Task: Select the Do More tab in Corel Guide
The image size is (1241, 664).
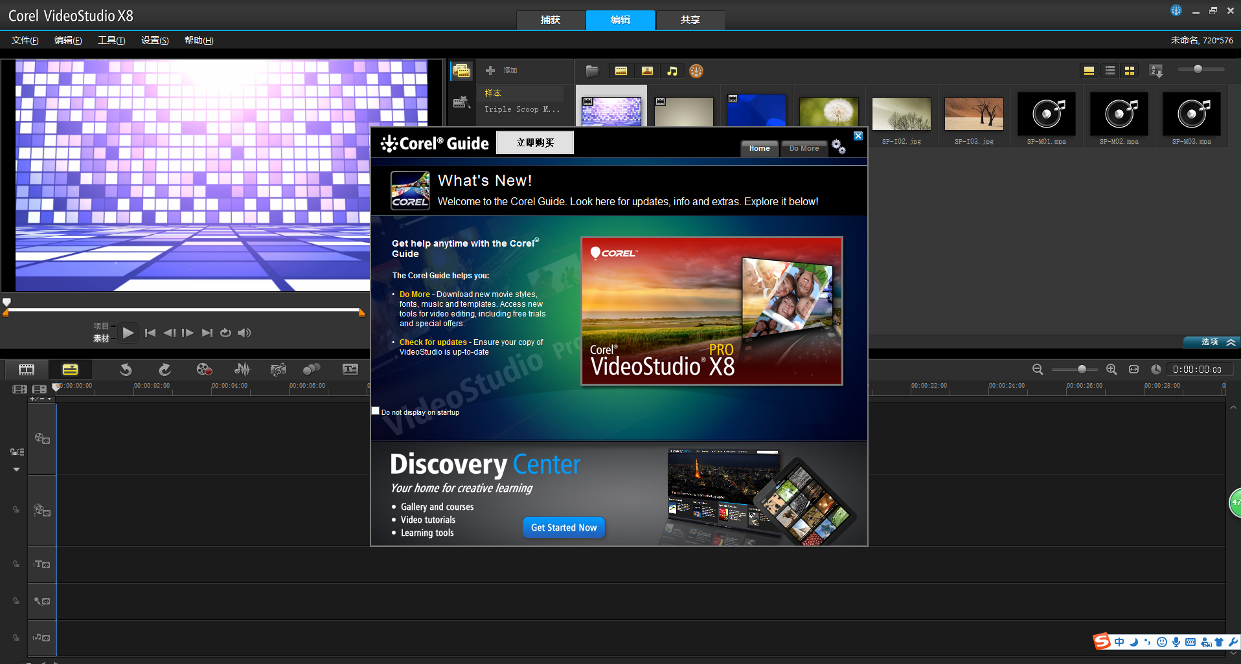Action: pyautogui.click(x=804, y=148)
